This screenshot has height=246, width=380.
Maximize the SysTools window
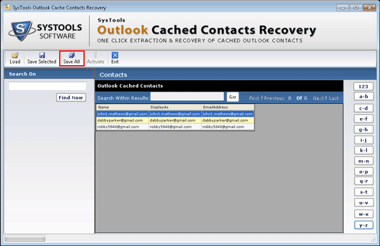[x=356, y=8]
